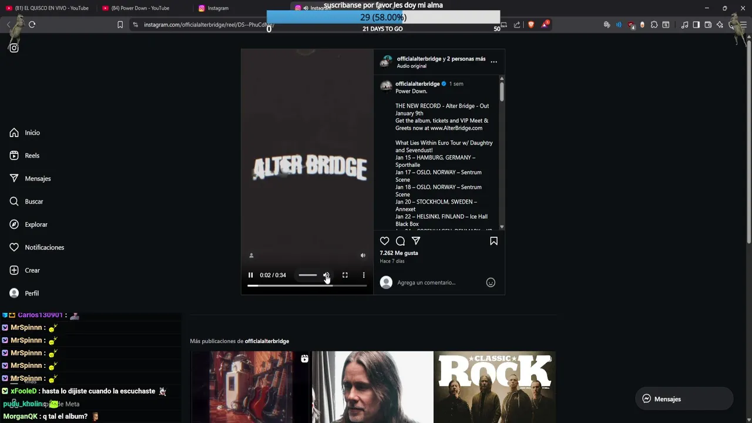Viewport: 752px width, 423px height.
Task: Open the floating Mensajes button
Action: tap(684, 399)
